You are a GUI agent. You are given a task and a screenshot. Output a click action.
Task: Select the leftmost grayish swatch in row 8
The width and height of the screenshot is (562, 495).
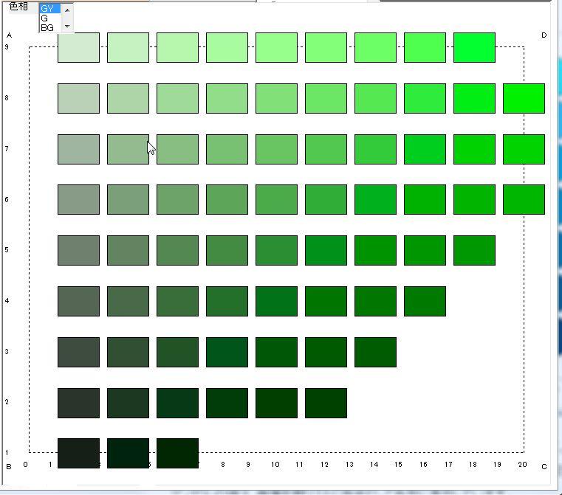point(78,98)
